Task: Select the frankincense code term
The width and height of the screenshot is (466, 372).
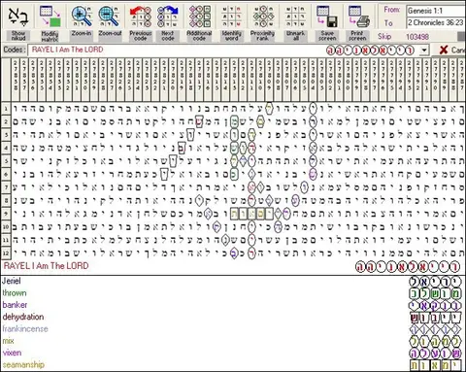Action: tap(25, 328)
